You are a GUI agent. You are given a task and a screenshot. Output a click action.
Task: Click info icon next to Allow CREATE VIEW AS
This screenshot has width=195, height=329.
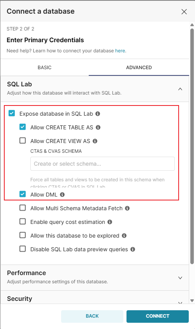pyautogui.click(x=95, y=141)
